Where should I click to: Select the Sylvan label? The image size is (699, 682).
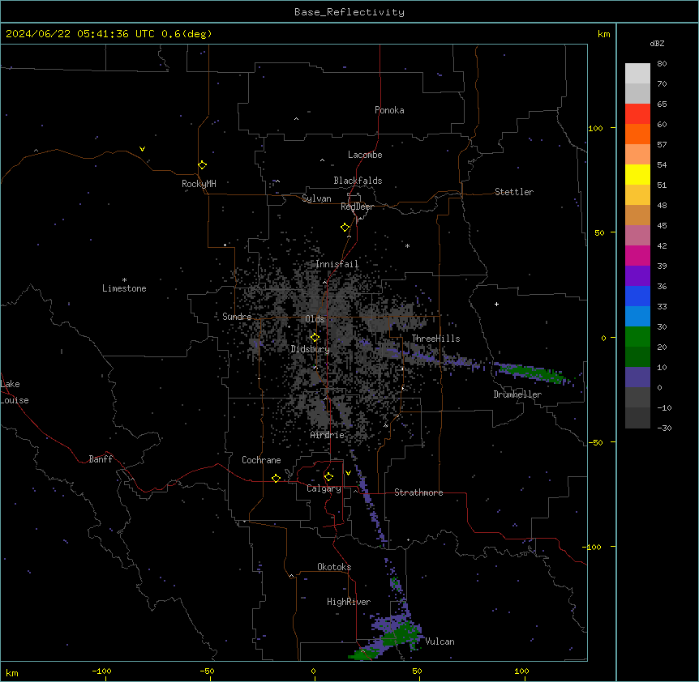click(316, 198)
